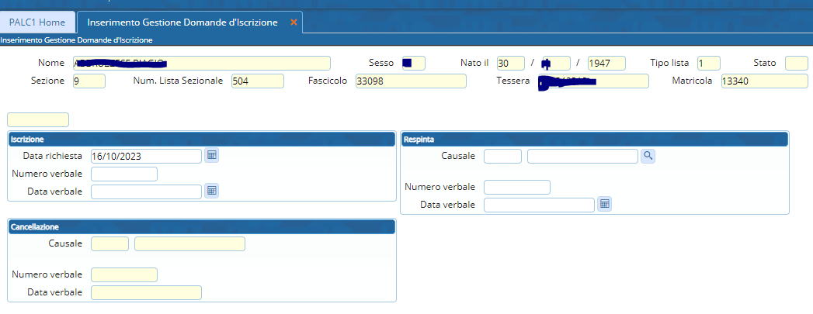This screenshot has height=314, width=813.
Task: Click the Nome input field
Action: pos(202,63)
